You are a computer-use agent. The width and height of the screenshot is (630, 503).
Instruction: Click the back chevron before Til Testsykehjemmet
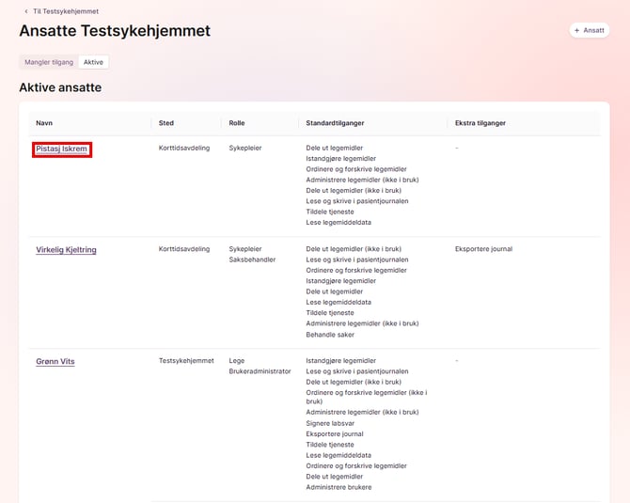pos(26,11)
